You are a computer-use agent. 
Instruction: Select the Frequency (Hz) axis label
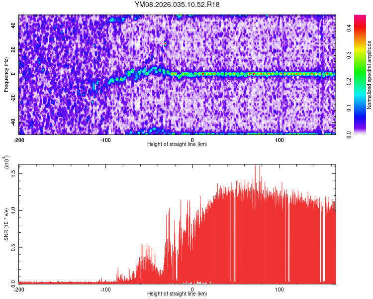point(6,75)
